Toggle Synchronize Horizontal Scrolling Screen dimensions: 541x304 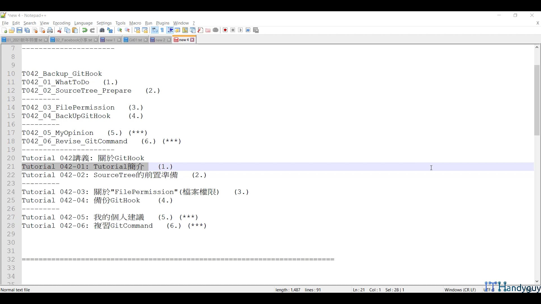coord(145,30)
